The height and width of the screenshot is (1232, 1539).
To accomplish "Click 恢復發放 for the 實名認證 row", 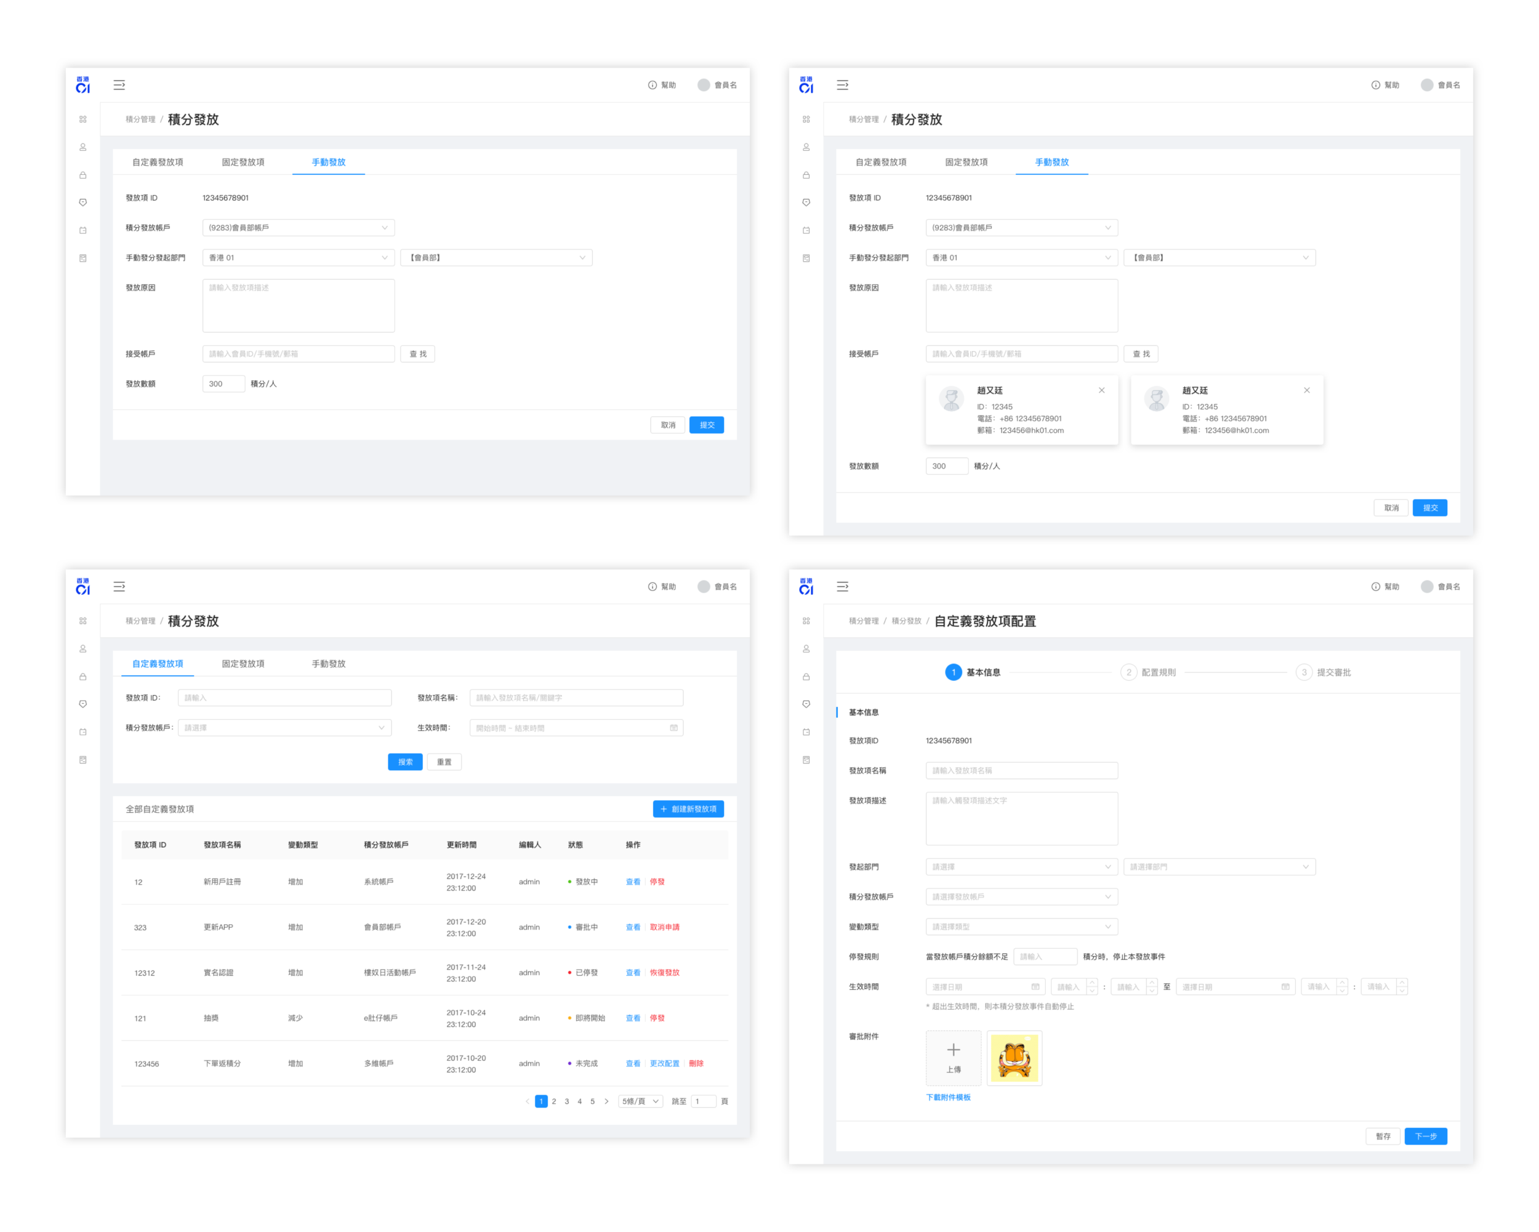I will tap(664, 972).
